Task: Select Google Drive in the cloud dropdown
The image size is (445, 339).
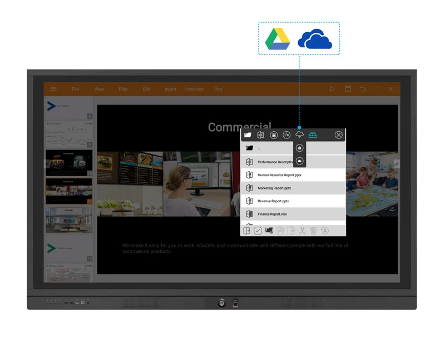Action: pyautogui.click(x=299, y=148)
